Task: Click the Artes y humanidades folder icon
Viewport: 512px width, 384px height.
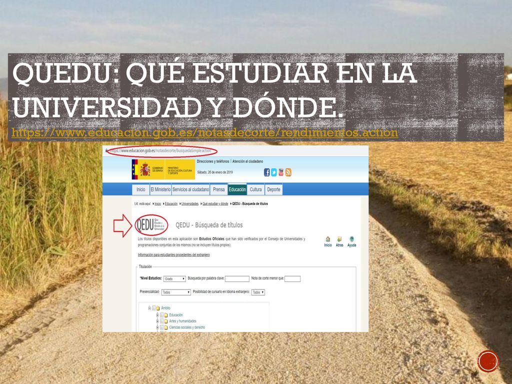Action: (166, 321)
